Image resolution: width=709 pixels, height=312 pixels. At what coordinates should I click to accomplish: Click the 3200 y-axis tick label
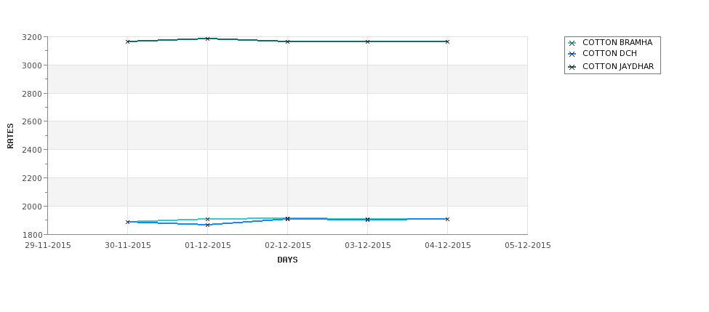coord(32,37)
